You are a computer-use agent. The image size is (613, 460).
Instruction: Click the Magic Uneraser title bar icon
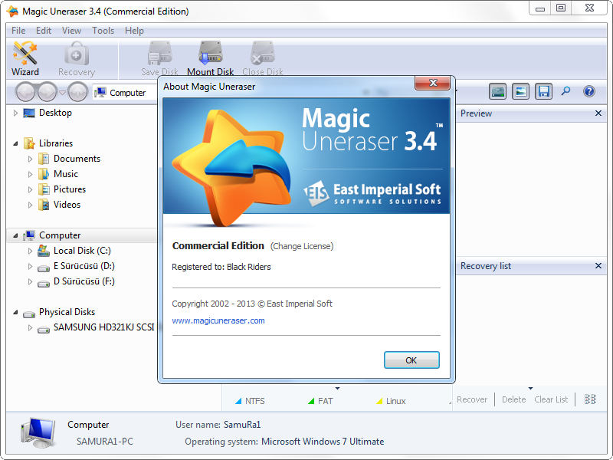[x=12, y=11]
